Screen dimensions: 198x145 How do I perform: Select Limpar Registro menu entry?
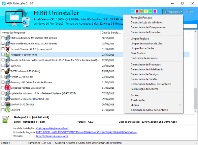(140, 39)
